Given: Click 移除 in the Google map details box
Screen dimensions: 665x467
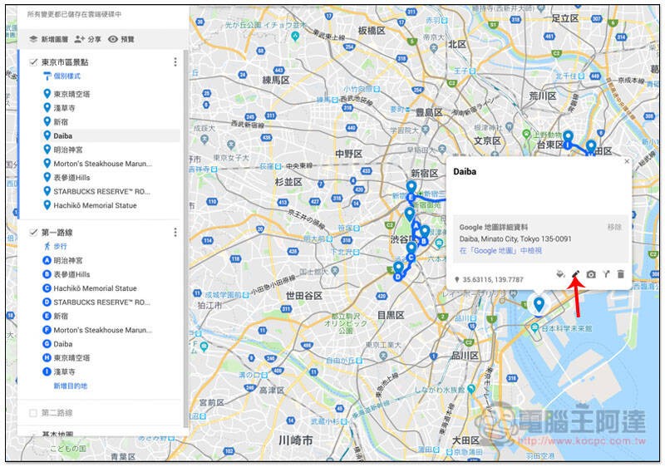Looking at the screenshot, I should point(614,227).
